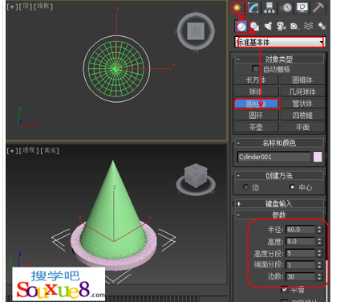
Task: Select the Geometry category icon
Action: click(241, 27)
